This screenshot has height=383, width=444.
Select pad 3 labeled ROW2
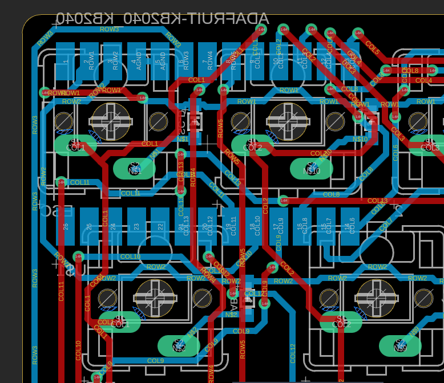tap(113, 61)
